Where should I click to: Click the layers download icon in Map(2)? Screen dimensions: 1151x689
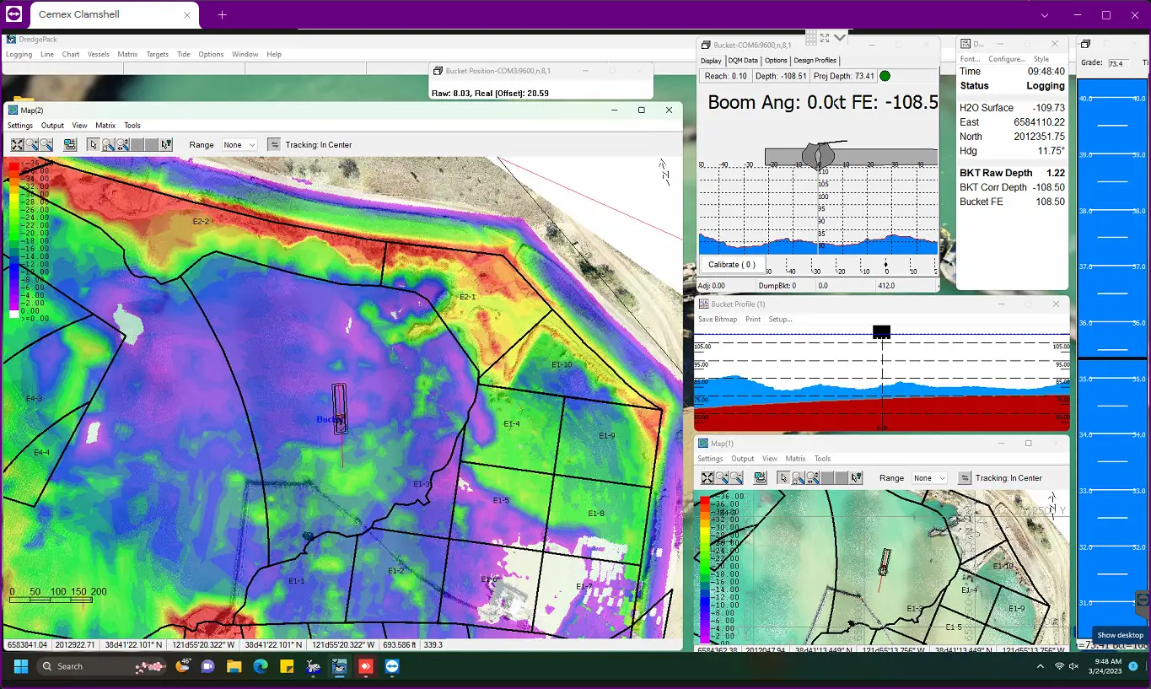[x=70, y=145]
